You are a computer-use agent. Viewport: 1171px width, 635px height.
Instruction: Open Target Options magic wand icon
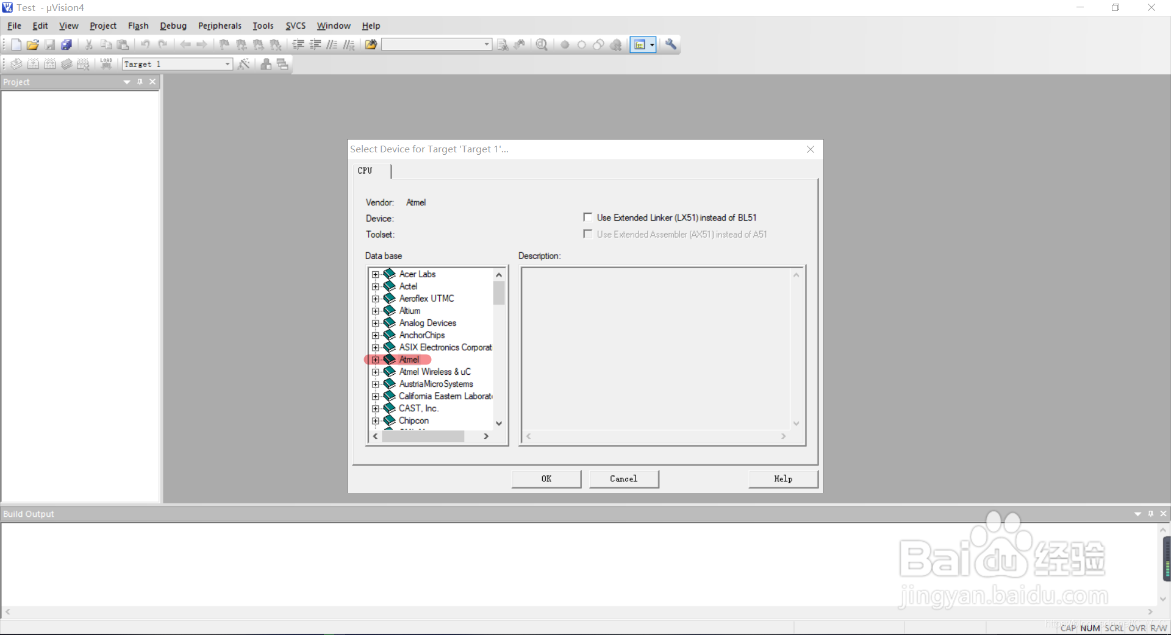[244, 64]
